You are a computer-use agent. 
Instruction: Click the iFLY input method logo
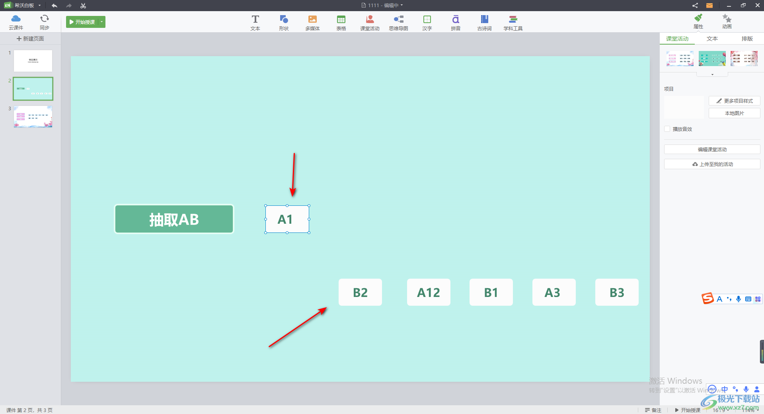(712, 389)
